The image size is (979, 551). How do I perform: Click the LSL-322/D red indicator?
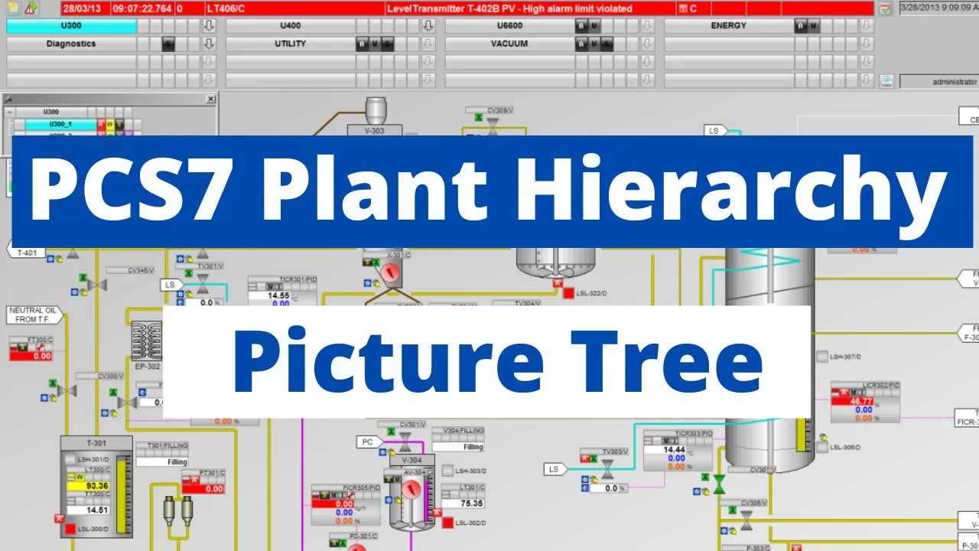click(568, 292)
